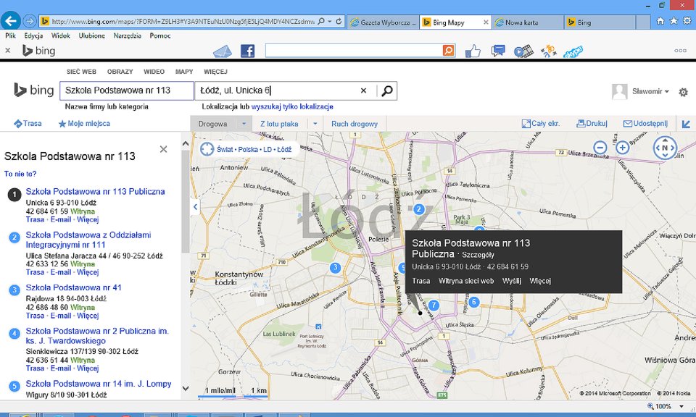696x417 pixels.
Task: Click the locate me crosshair icon
Action: point(207,149)
